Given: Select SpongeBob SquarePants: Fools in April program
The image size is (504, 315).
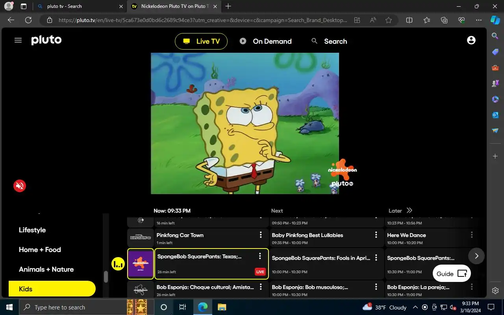Looking at the screenshot, I should (326, 264).
